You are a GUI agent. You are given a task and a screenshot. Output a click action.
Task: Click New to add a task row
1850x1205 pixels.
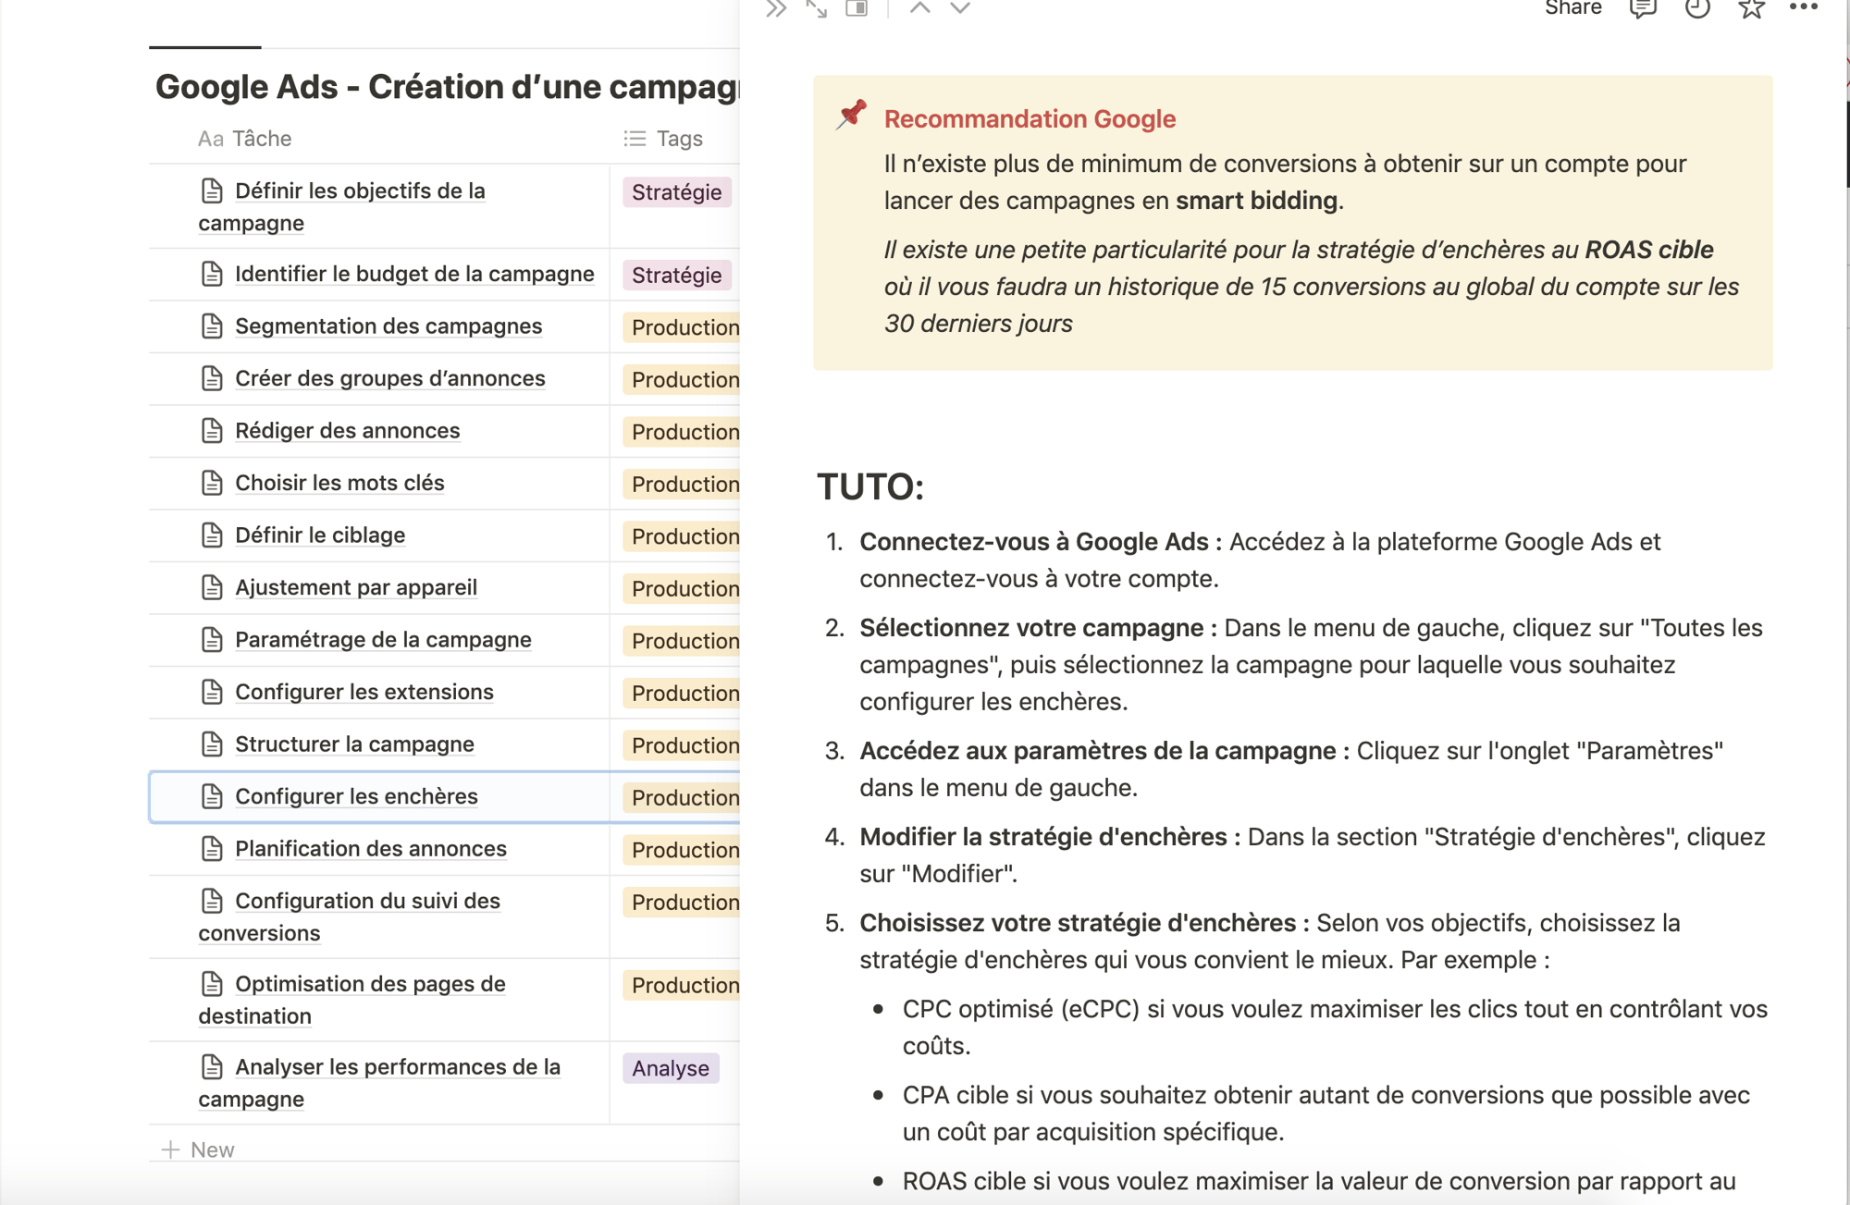pos(210,1149)
